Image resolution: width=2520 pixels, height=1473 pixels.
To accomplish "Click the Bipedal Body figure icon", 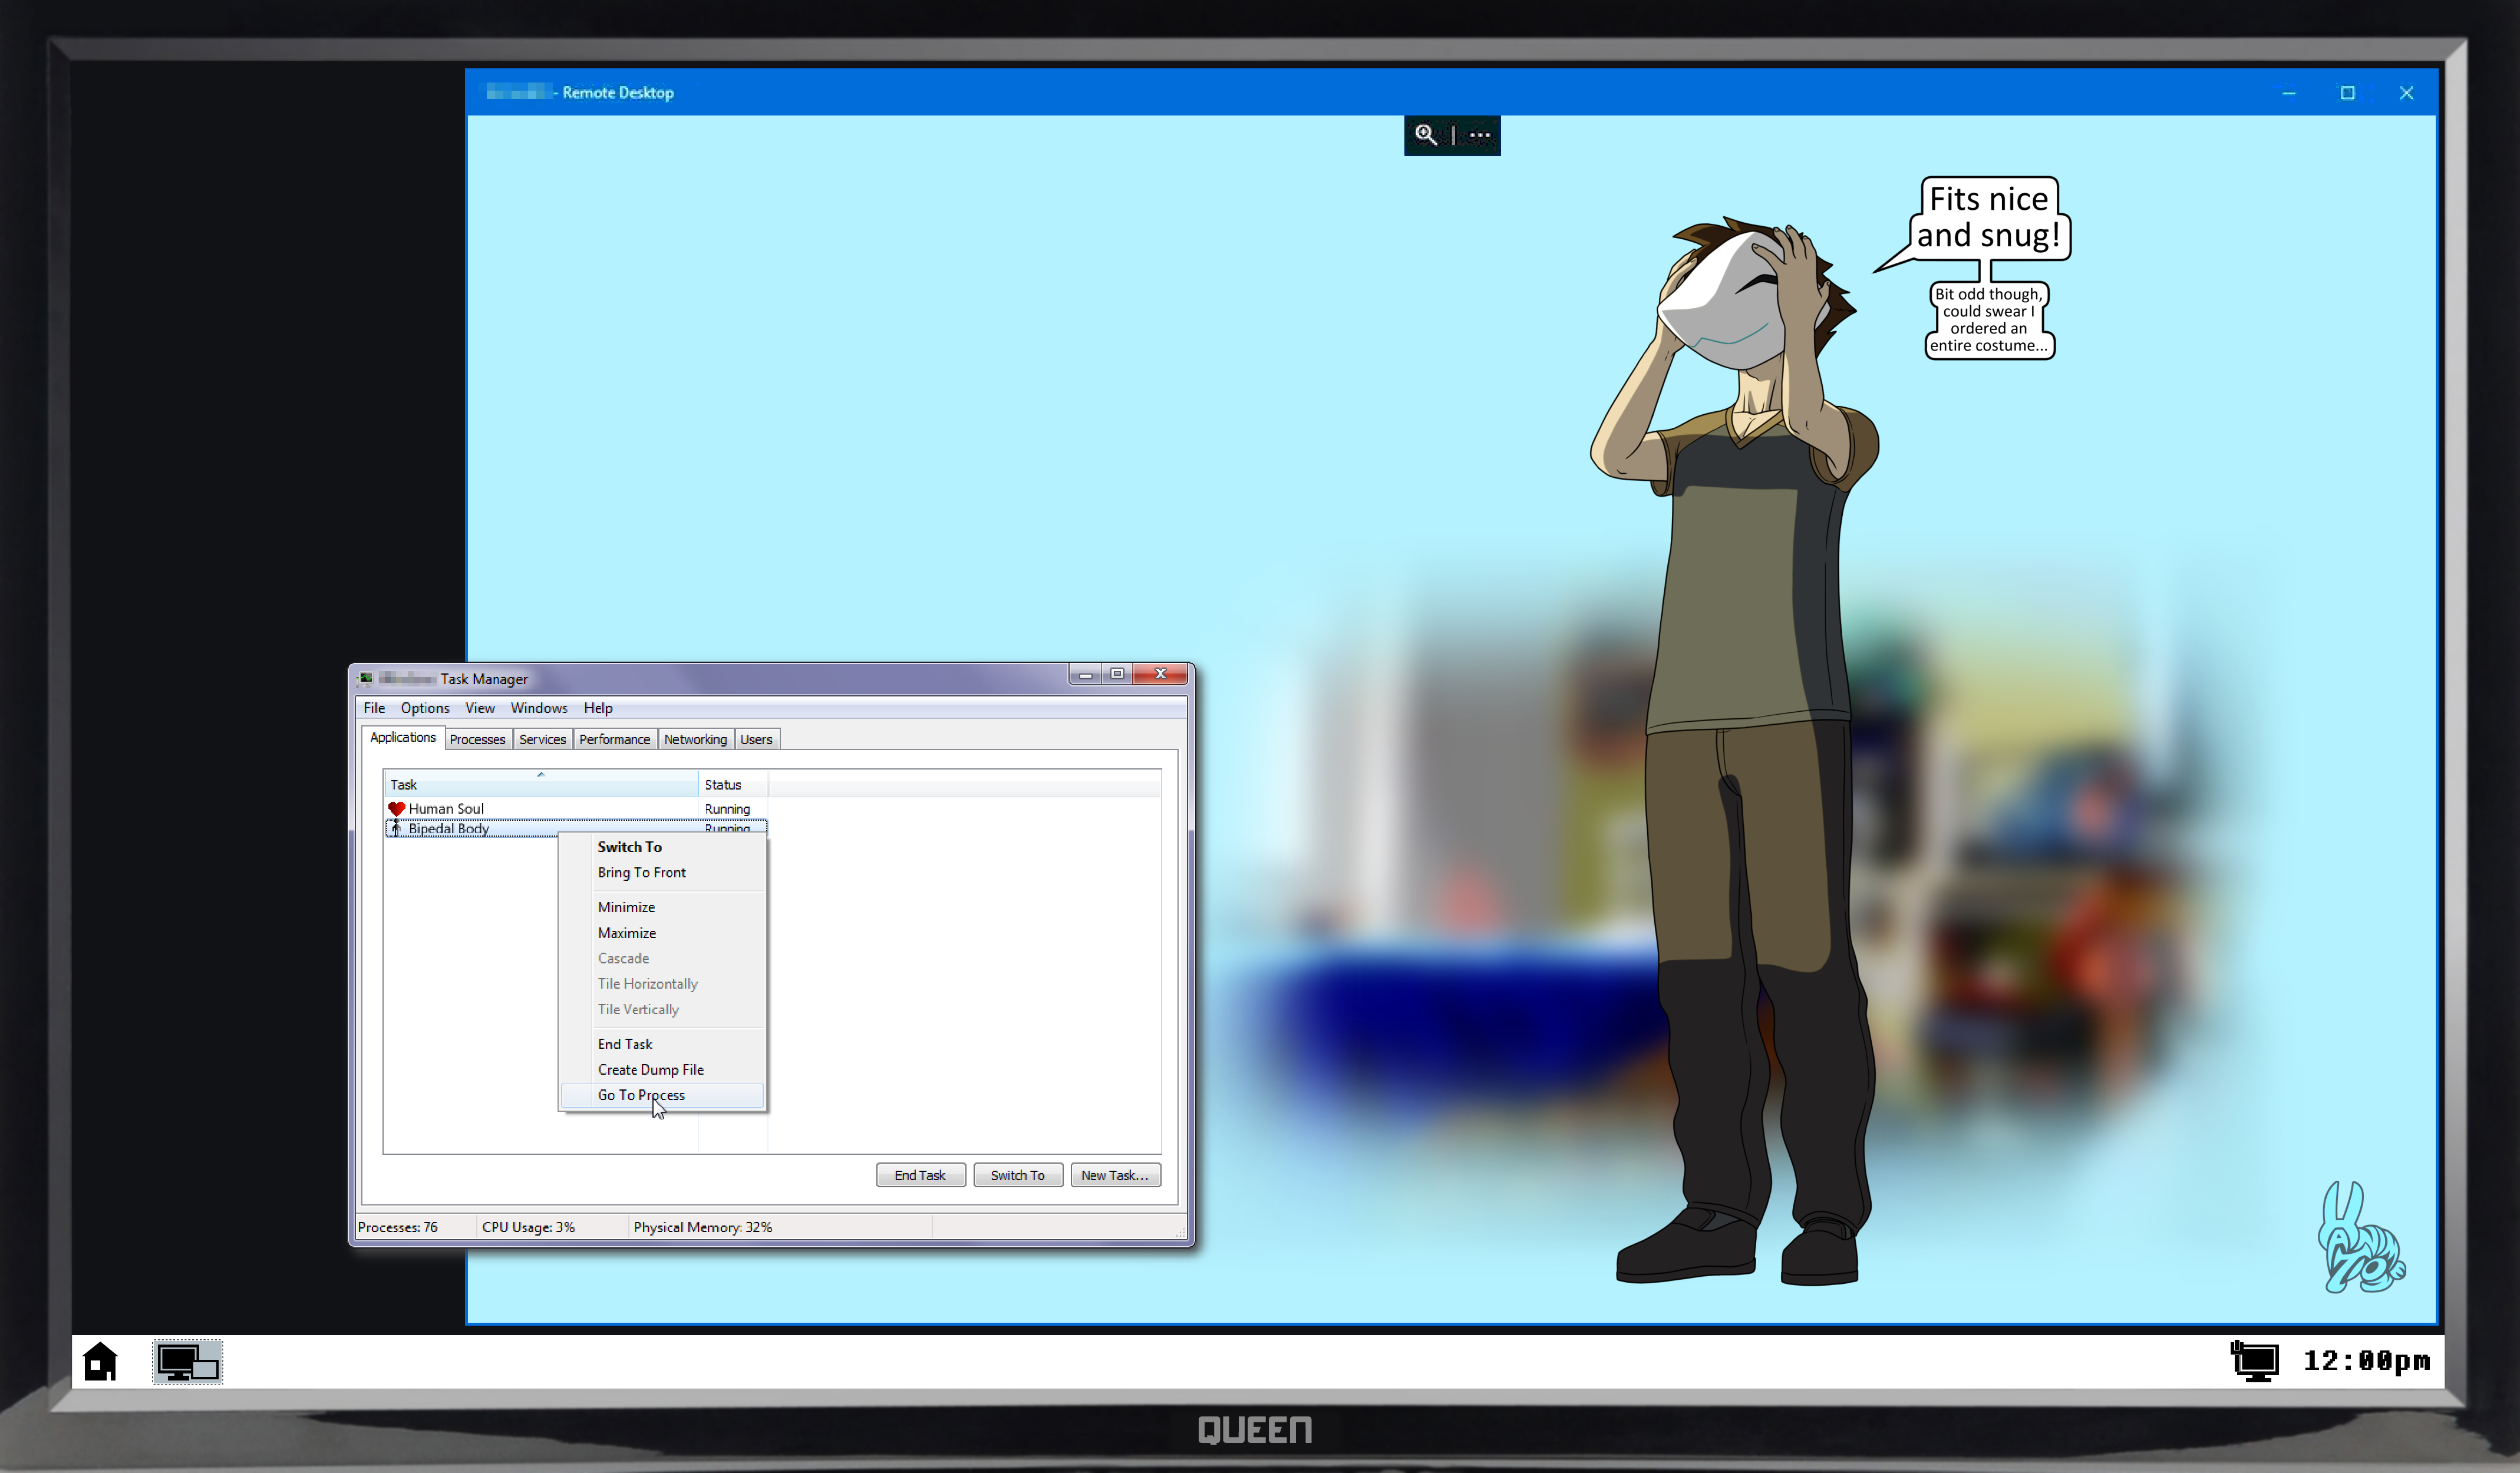I will click(396, 828).
